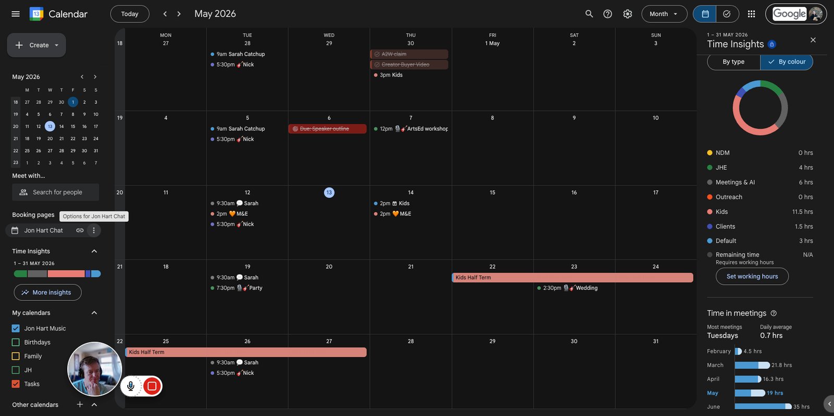
Task: Click the time breakdown donut chart
Action: point(760,108)
